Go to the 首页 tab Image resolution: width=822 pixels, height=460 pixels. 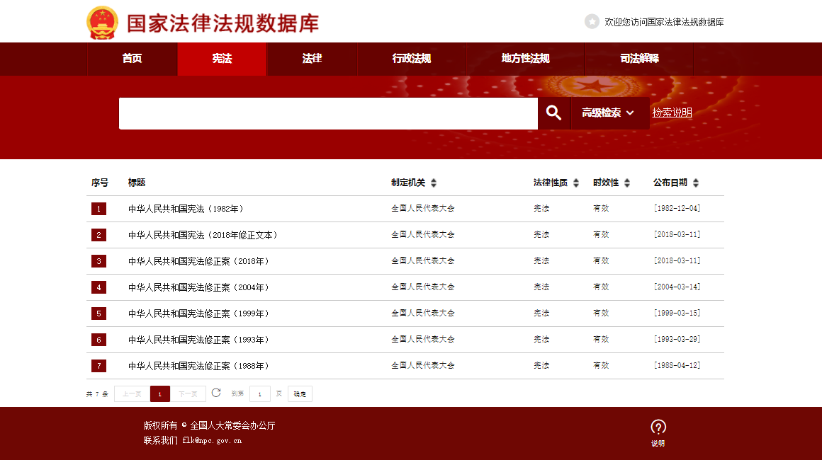132,59
